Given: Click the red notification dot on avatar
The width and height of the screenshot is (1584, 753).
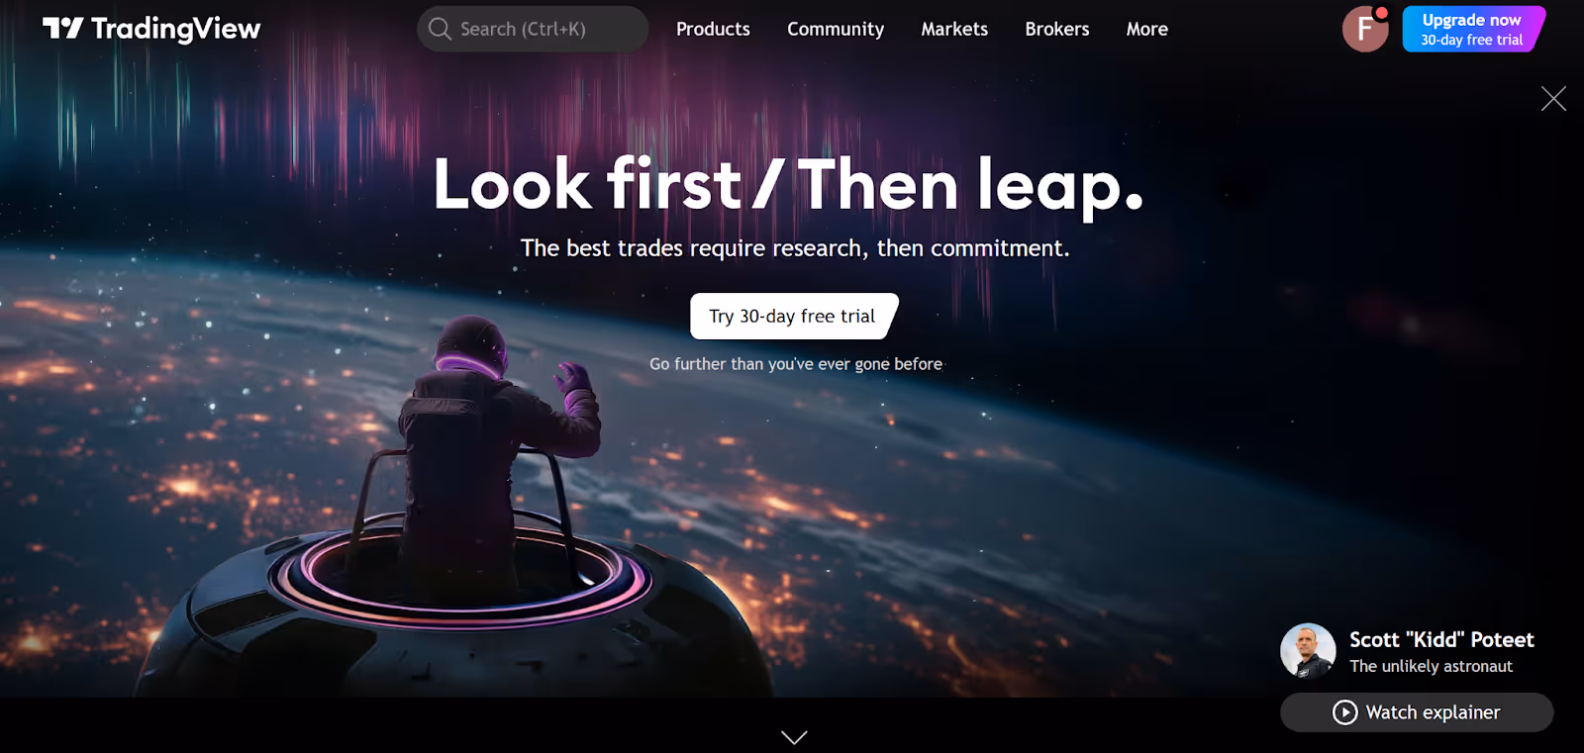Looking at the screenshot, I should [1381, 13].
